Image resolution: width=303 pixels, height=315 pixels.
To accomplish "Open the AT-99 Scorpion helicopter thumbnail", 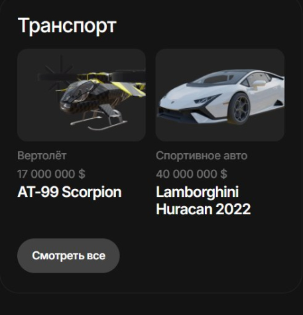I will [82, 95].
